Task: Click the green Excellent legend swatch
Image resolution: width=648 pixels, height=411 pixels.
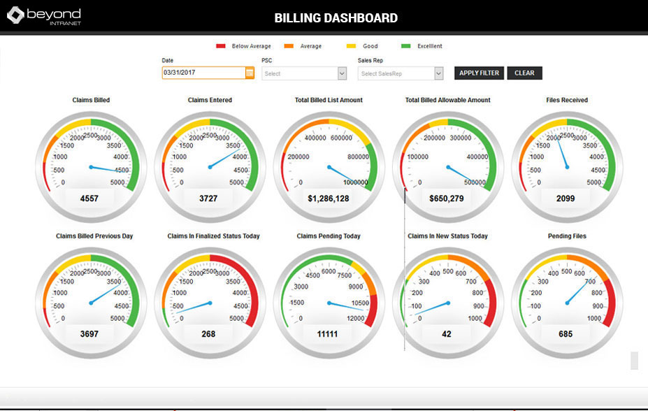Action: [x=406, y=46]
